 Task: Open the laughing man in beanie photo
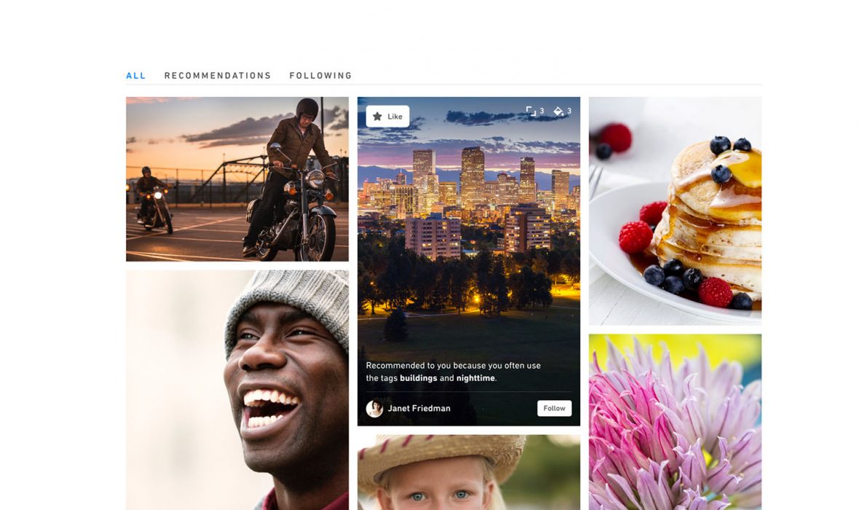click(x=237, y=390)
